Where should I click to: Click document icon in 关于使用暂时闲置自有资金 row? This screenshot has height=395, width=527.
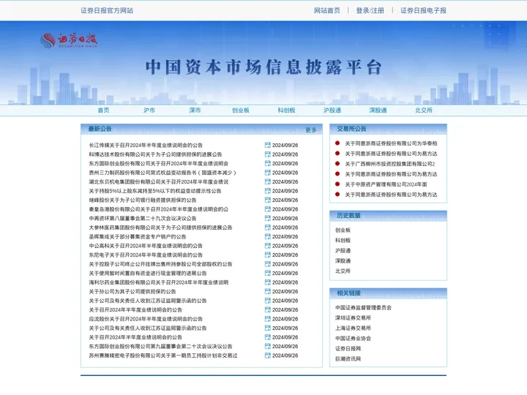(268, 273)
